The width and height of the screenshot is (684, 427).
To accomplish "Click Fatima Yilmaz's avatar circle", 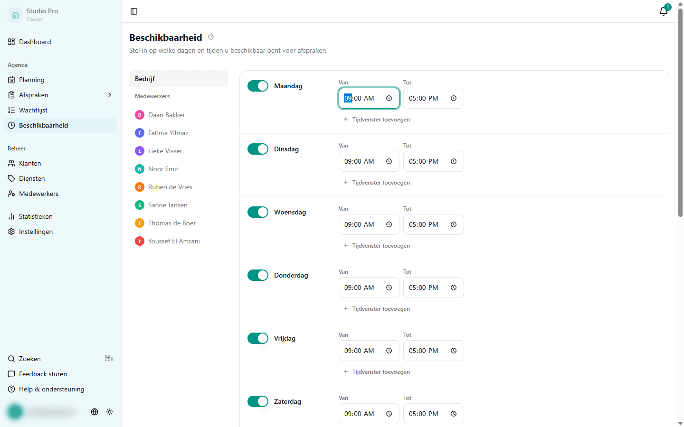I will click(x=140, y=133).
